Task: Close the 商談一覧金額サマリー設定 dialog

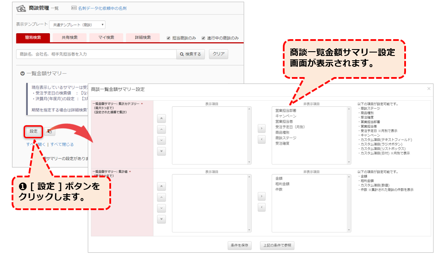Action: 428,89
